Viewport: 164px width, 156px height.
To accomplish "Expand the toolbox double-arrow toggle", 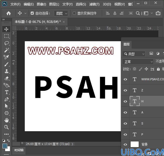I will (x=4, y=20).
